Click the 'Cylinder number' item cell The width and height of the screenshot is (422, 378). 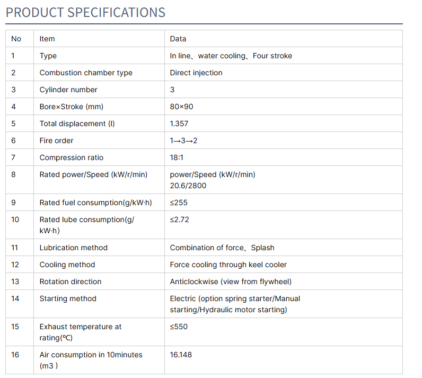pyautogui.click(x=68, y=90)
